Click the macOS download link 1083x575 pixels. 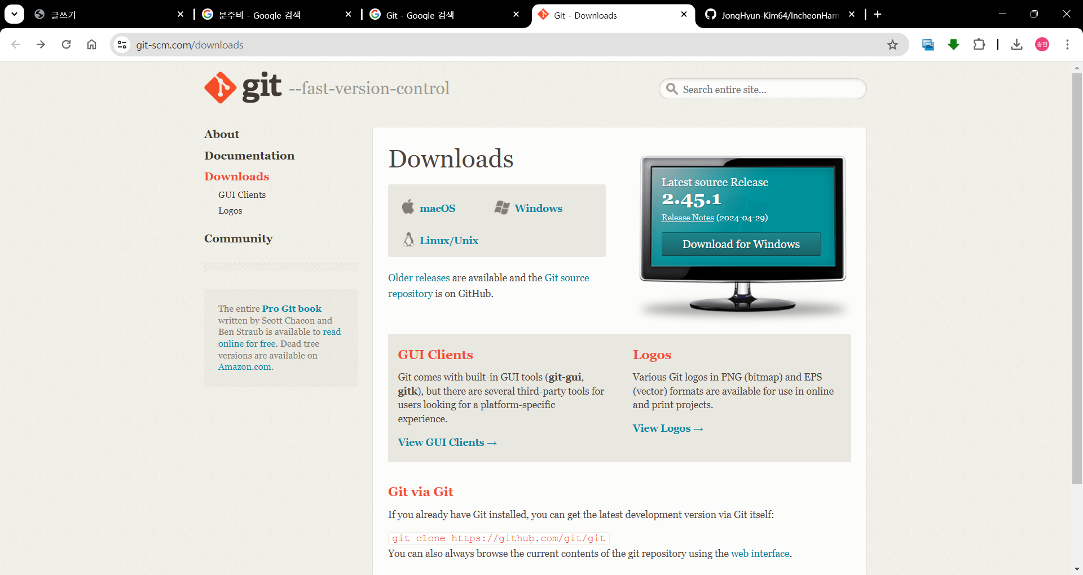point(437,208)
